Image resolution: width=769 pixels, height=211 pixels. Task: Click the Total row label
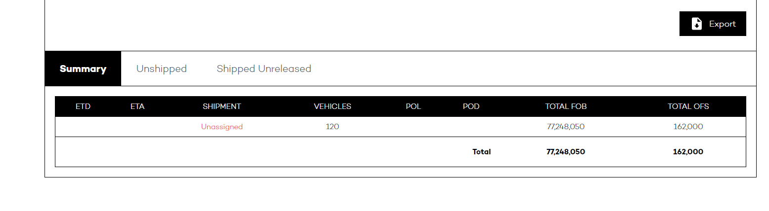pyautogui.click(x=482, y=152)
